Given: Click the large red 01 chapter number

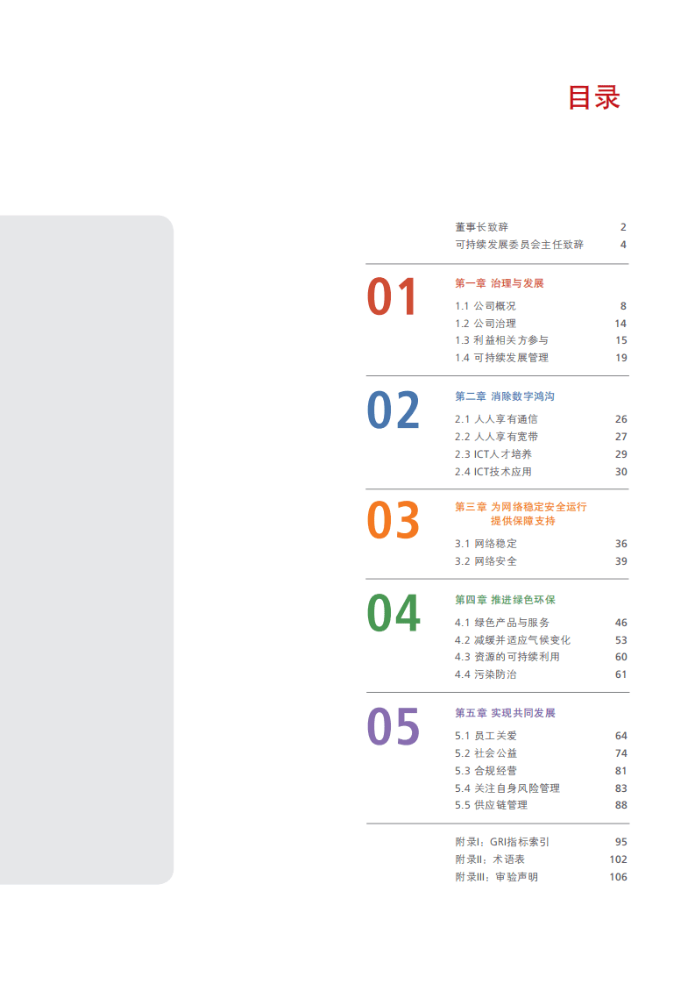Looking at the screenshot, I should tap(392, 296).
